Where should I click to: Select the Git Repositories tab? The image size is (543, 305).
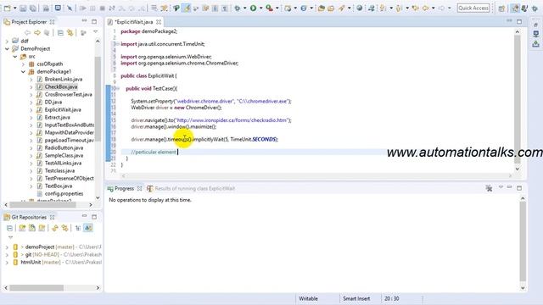tap(29, 217)
